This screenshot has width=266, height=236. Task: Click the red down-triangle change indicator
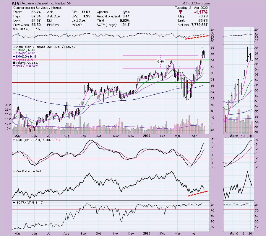(181, 12)
